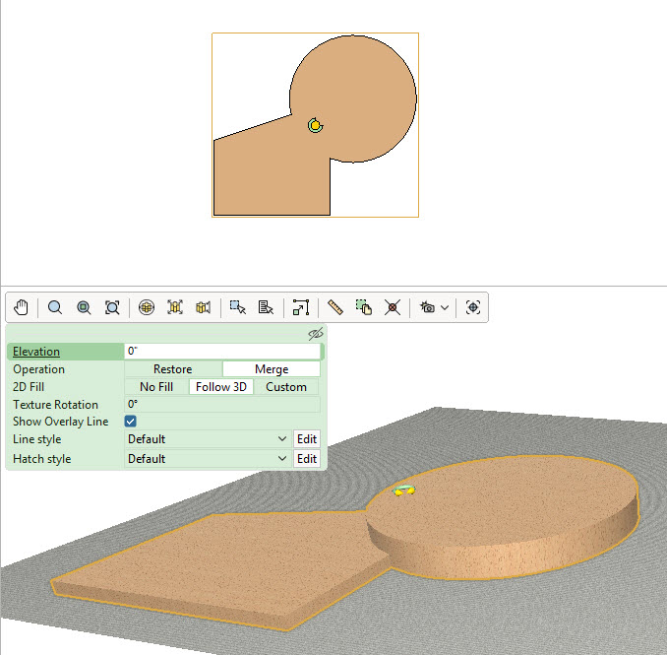Select the Restore operation
Image resolution: width=667 pixels, height=655 pixels.
pyautogui.click(x=173, y=369)
